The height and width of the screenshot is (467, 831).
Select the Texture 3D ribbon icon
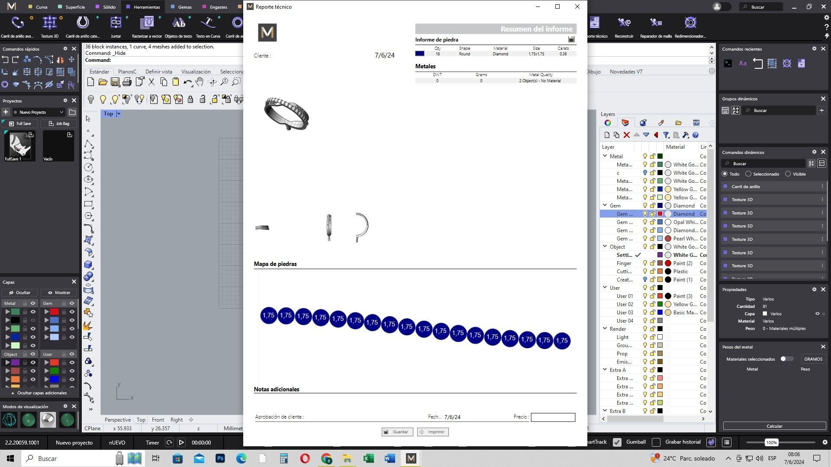tap(49, 23)
